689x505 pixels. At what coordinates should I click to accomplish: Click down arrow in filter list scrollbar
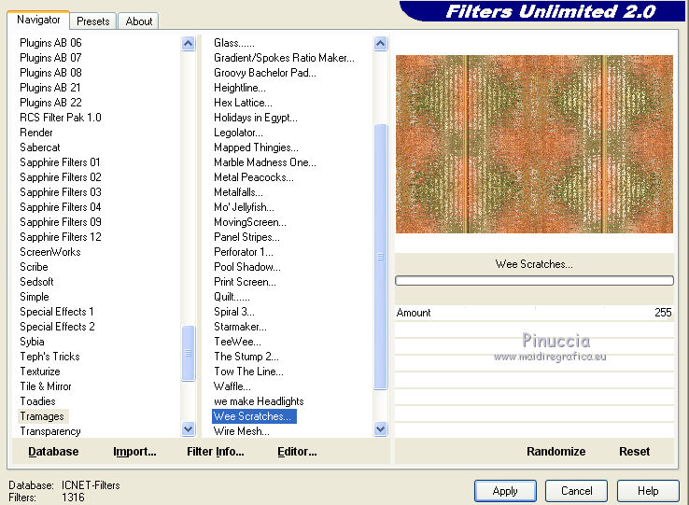(x=381, y=428)
